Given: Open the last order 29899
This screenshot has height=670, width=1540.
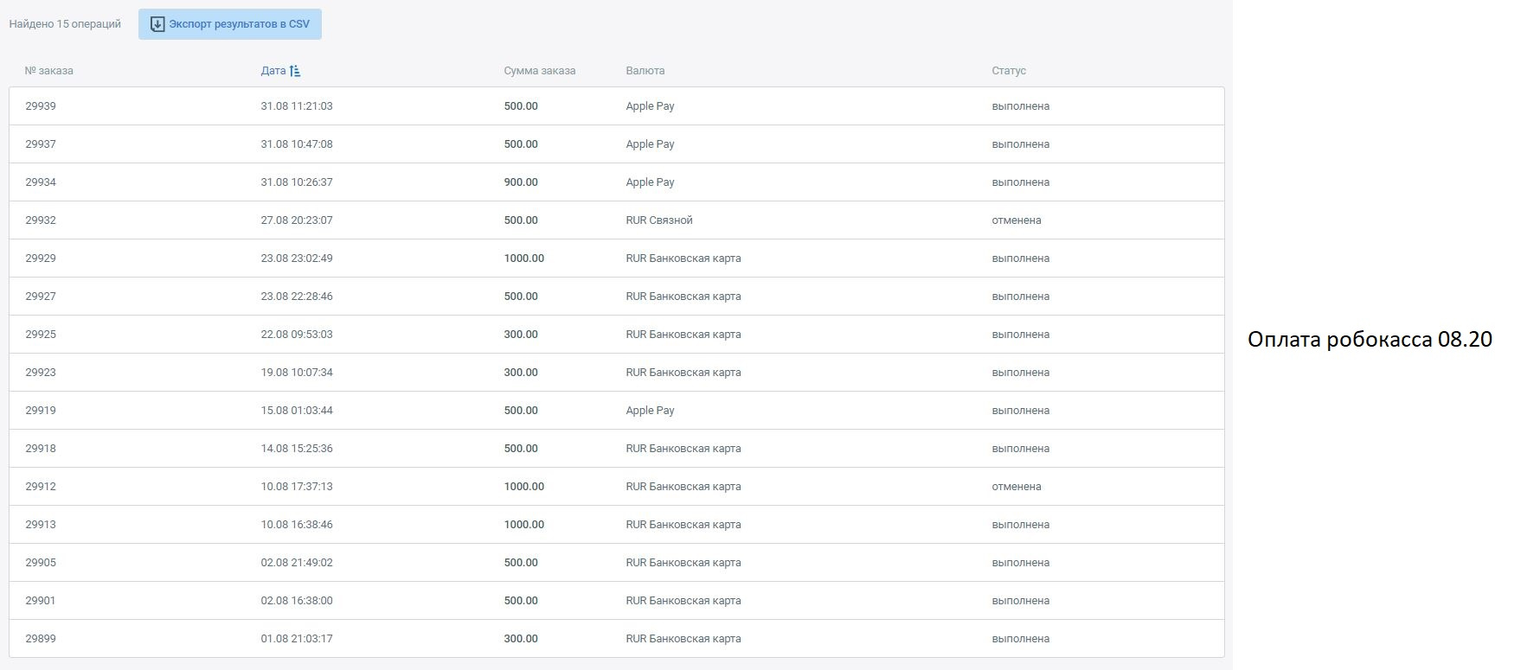Looking at the screenshot, I should click(41, 639).
